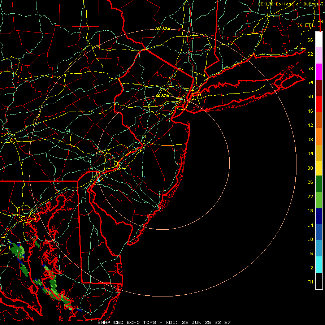Pick the medium blue legend swatch
The width and height of the screenshot is (325, 325).
pos(319,232)
